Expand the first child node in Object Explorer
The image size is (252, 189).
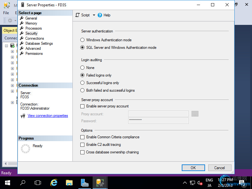pyautogui.click(x=12, y=51)
